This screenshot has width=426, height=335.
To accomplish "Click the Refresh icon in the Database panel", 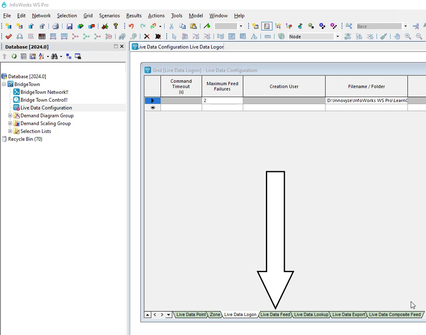I will tap(14, 56).
